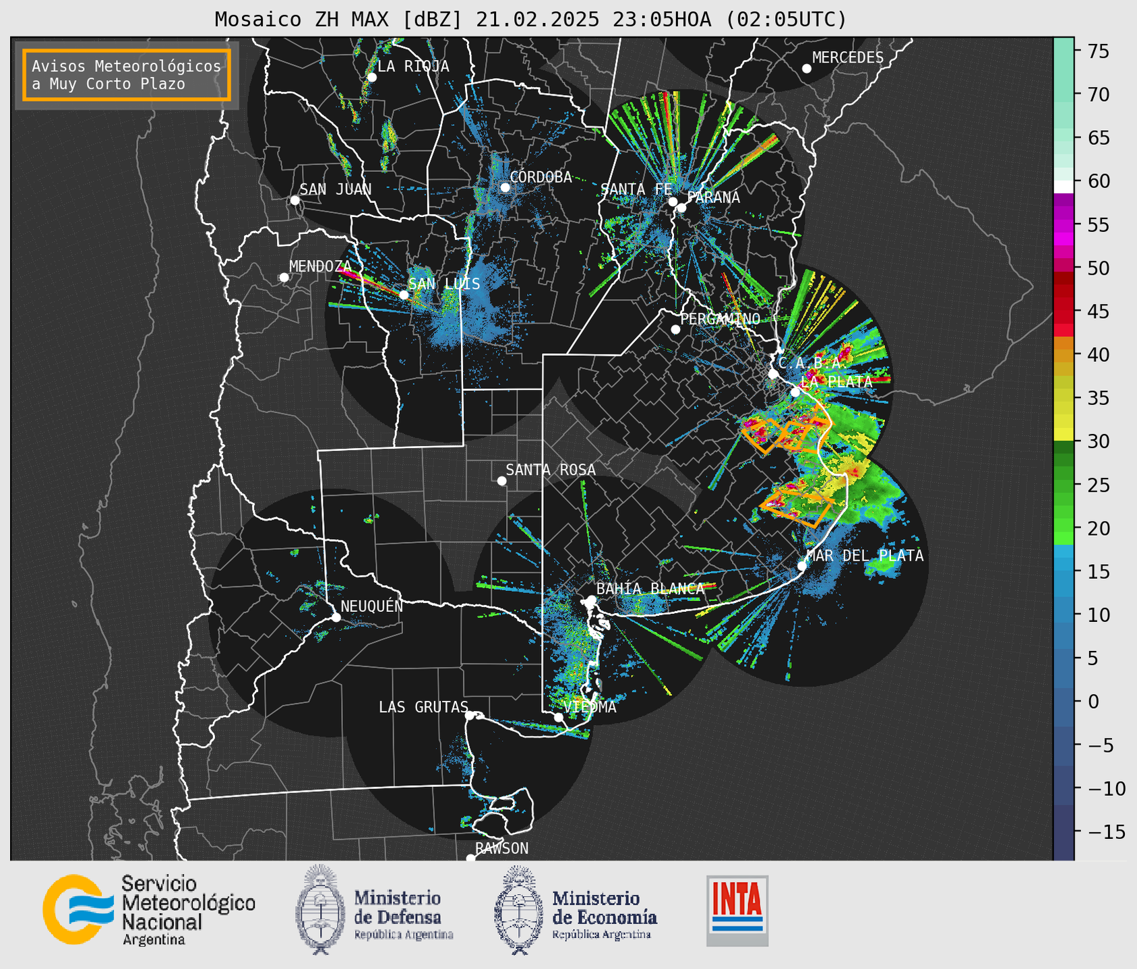Click the blue 10 dBZ color band
The width and height of the screenshot is (1137, 969).
coord(1063,615)
